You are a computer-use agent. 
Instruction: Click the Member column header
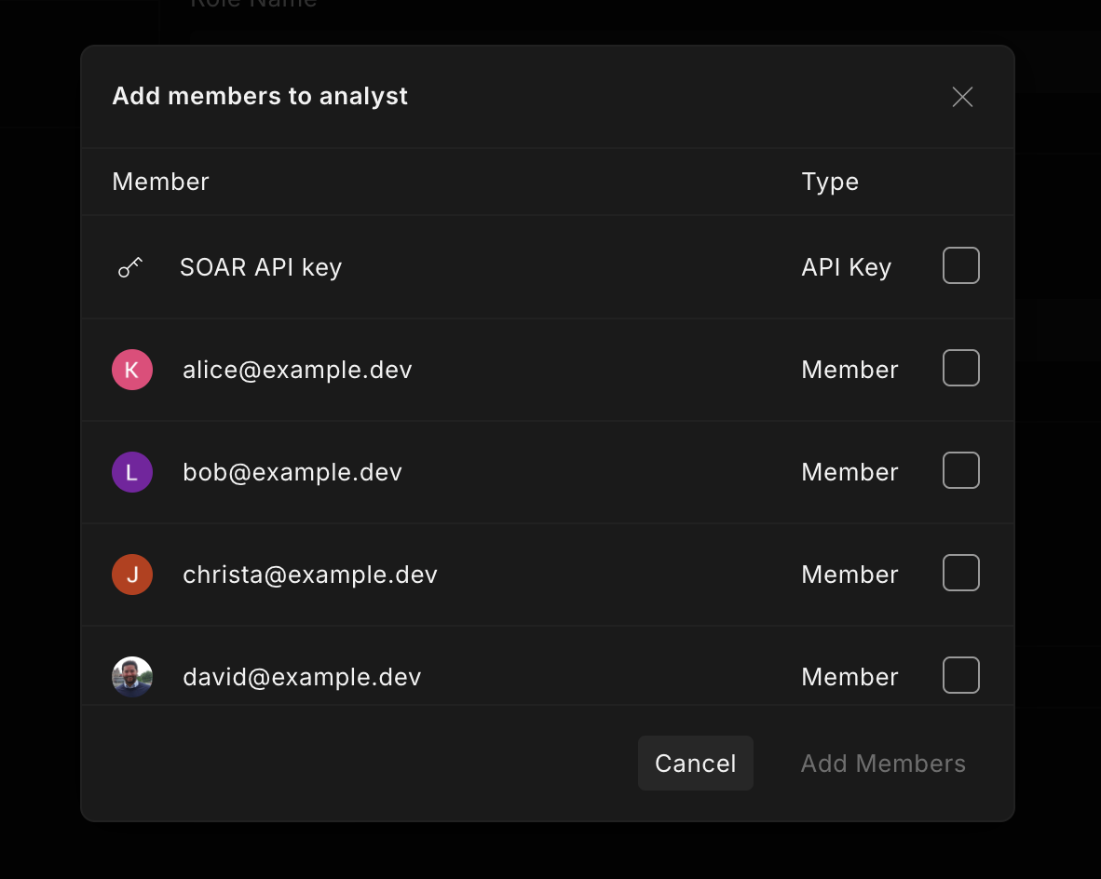pos(160,182)
